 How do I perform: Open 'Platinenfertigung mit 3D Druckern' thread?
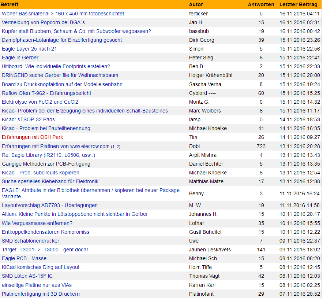point(41,294)
